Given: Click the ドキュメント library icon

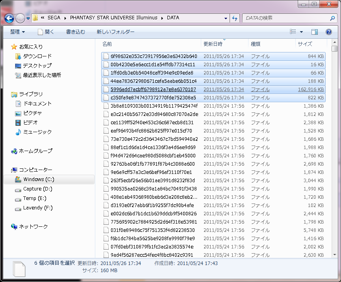Looking at the screenshot, I should tap(18, 104).
